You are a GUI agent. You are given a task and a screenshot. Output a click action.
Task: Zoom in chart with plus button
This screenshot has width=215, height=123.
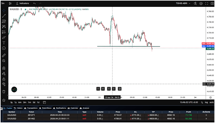(x=103, y=89)
